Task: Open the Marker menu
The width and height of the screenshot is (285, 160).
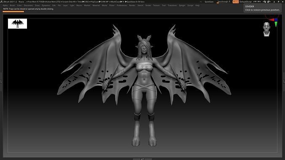Action: tap(87, 5)
